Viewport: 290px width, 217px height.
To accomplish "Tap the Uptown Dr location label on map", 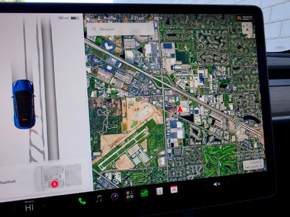I will (x=253, y=165).
